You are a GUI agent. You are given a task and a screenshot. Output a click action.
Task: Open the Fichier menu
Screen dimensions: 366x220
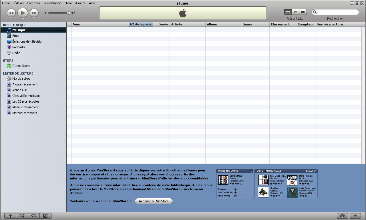coord(7,3)
